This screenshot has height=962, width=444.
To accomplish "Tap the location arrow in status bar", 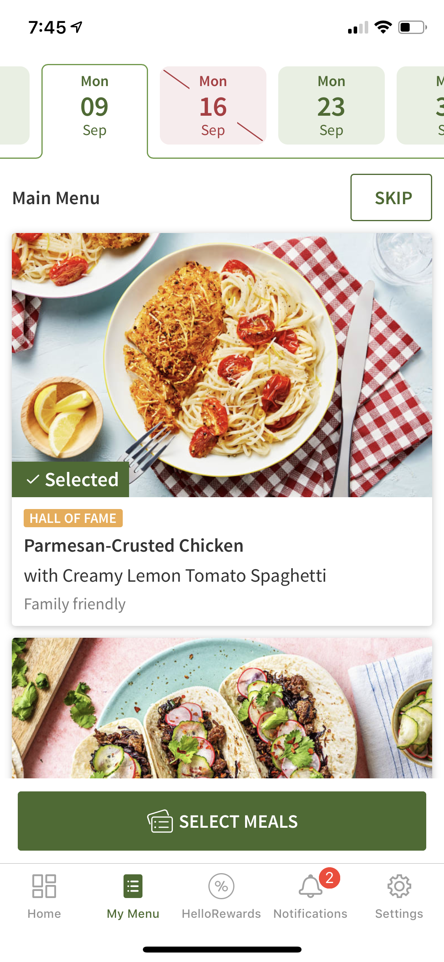I will [77, 27].
